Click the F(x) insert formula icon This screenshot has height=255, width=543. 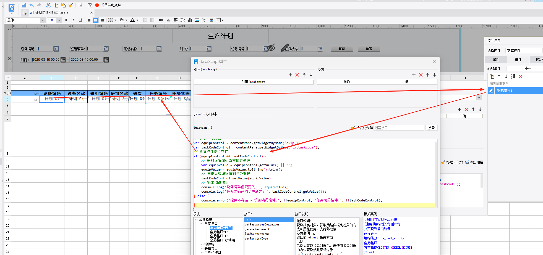(x=183, y=20)
